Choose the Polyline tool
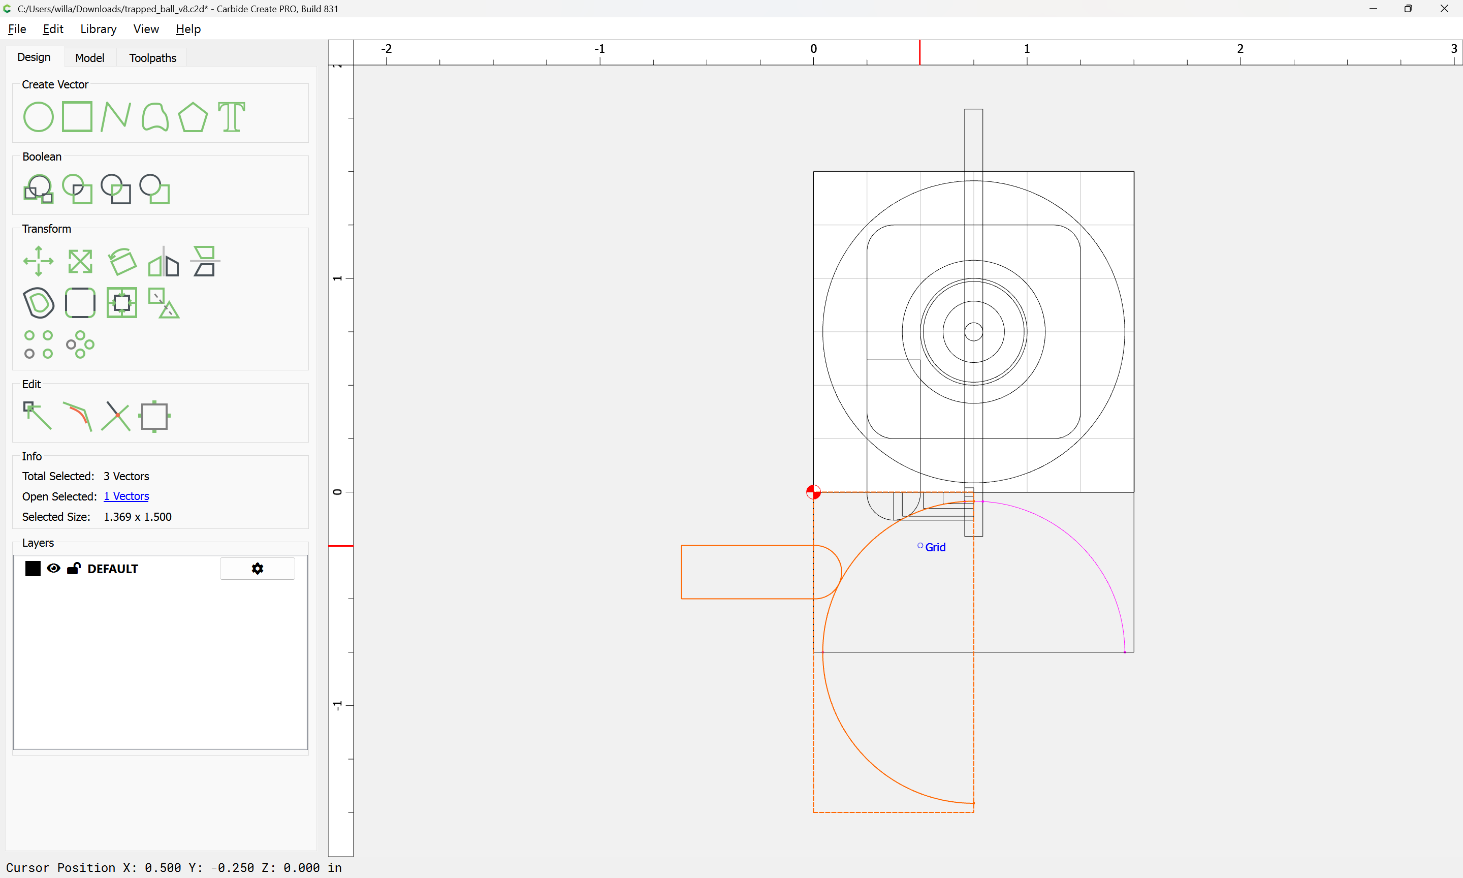This screenshot has height=878, width=1463. (115, 116)
